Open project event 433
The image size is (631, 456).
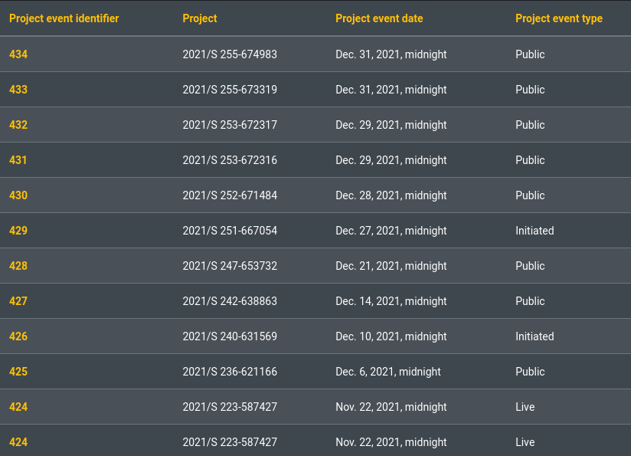click(18, 90)
